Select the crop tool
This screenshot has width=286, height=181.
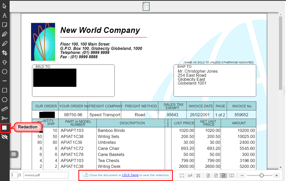click(x=5, y=53)
